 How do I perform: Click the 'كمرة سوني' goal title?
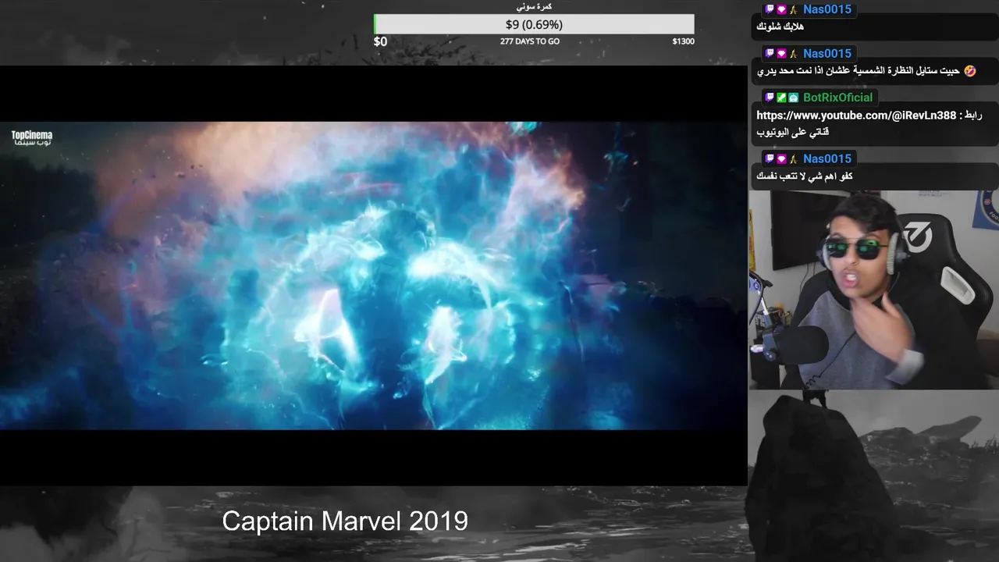(x=534, y=6)
